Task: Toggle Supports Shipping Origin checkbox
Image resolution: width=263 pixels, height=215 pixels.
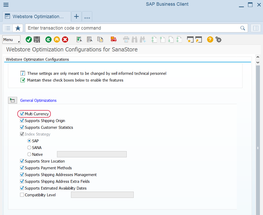Action: 22,120
